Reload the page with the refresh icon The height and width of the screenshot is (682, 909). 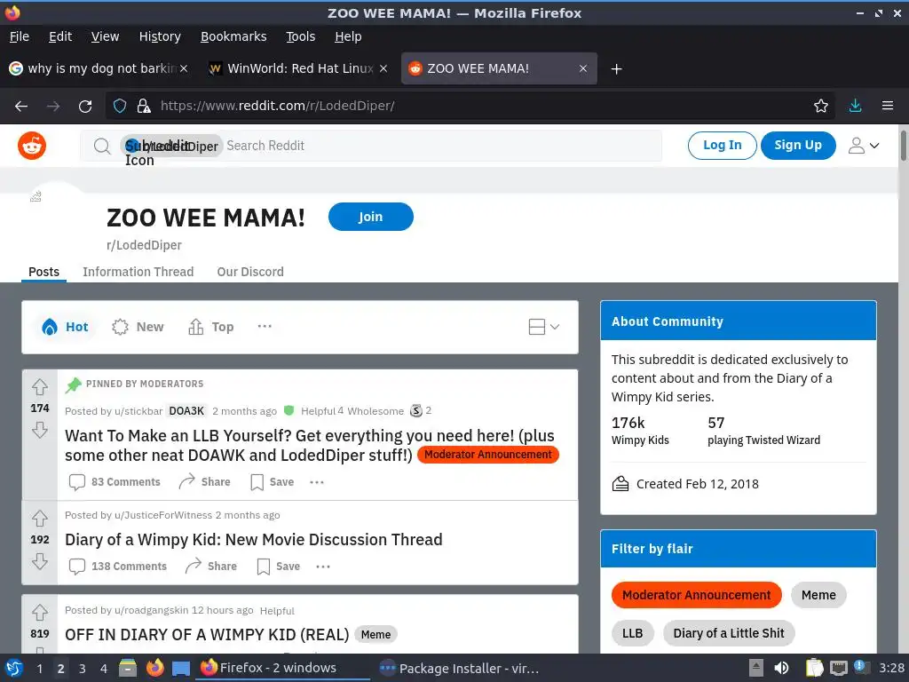point(85,107)
